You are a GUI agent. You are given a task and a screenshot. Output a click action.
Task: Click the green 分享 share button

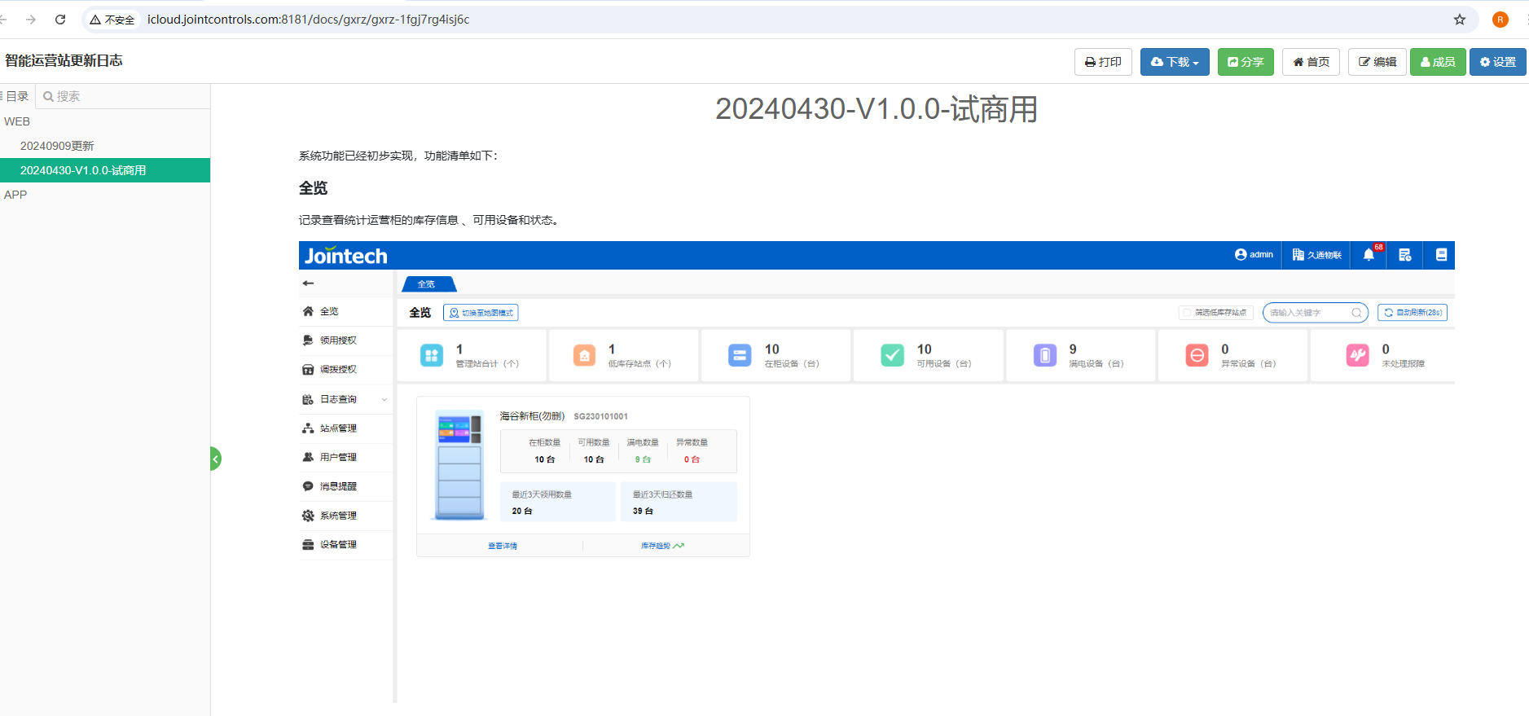tap(1245, 62)
